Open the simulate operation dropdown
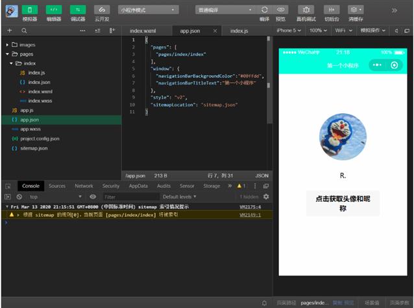Image resolution: width=414 pixels, height=308 pixels. [373, 30]
